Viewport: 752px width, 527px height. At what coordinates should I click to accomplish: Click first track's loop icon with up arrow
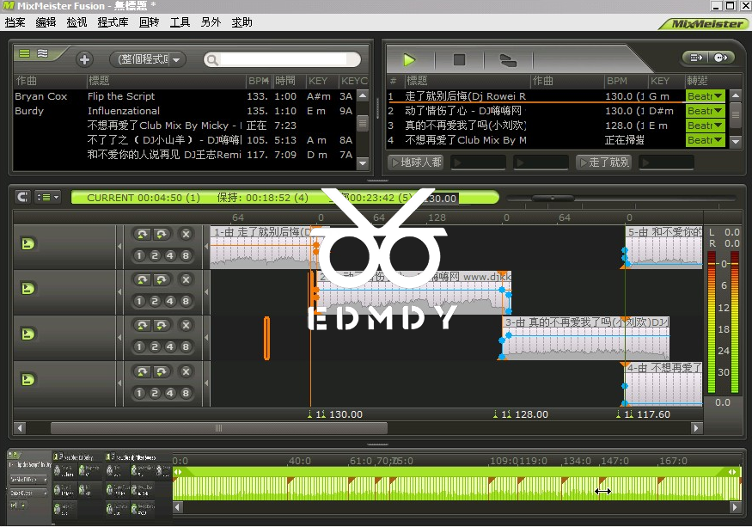click(142, 234)
